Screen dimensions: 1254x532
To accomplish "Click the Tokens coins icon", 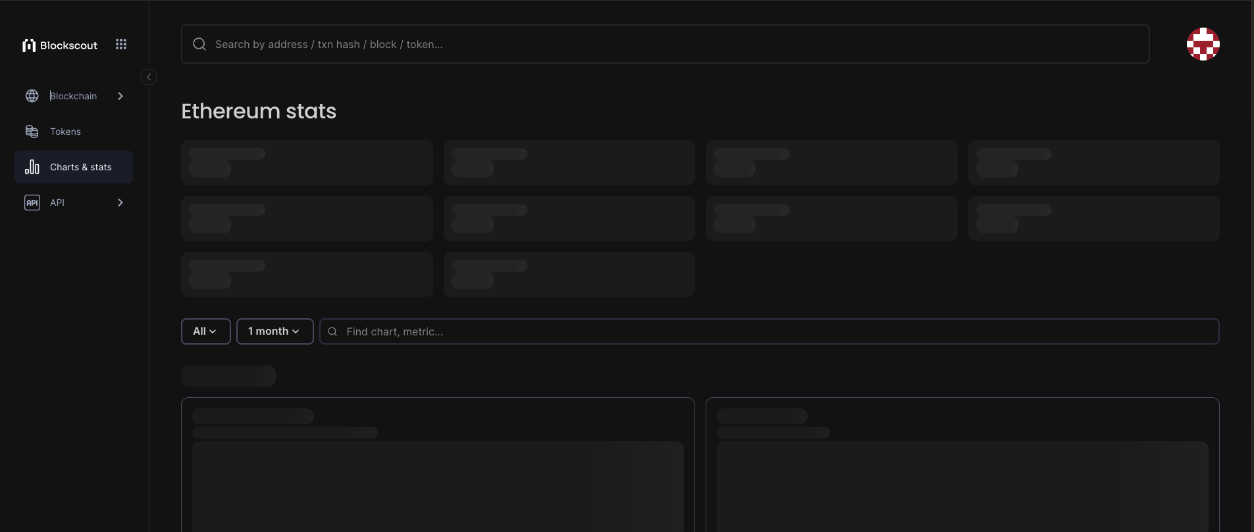I will (32, 132).
